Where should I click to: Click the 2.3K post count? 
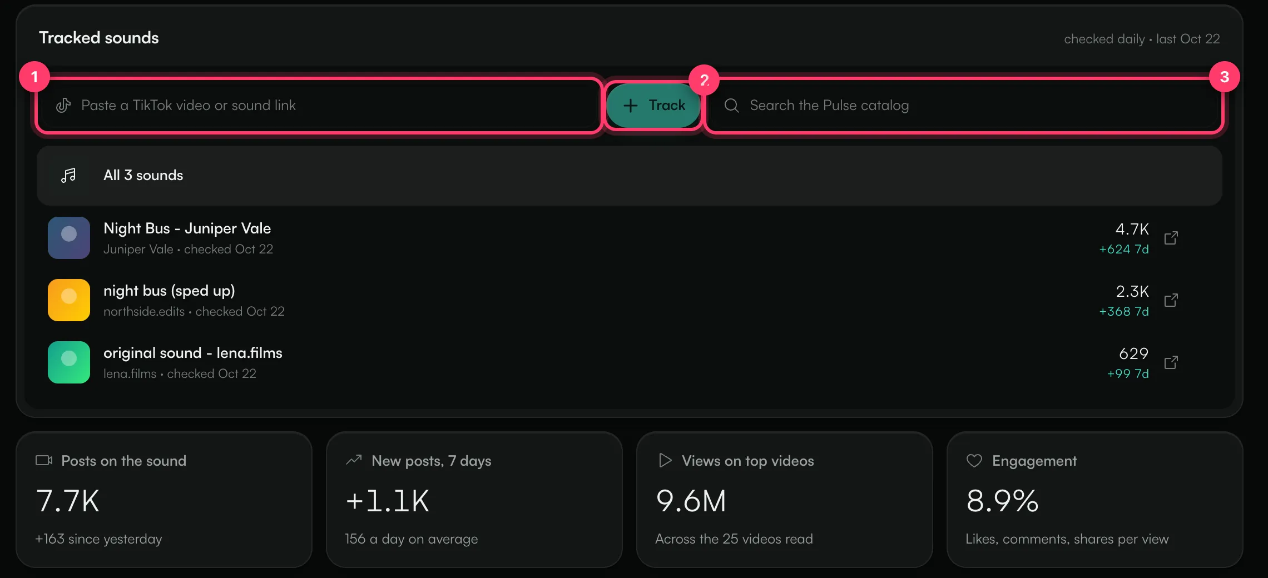tap(1132, 291)
